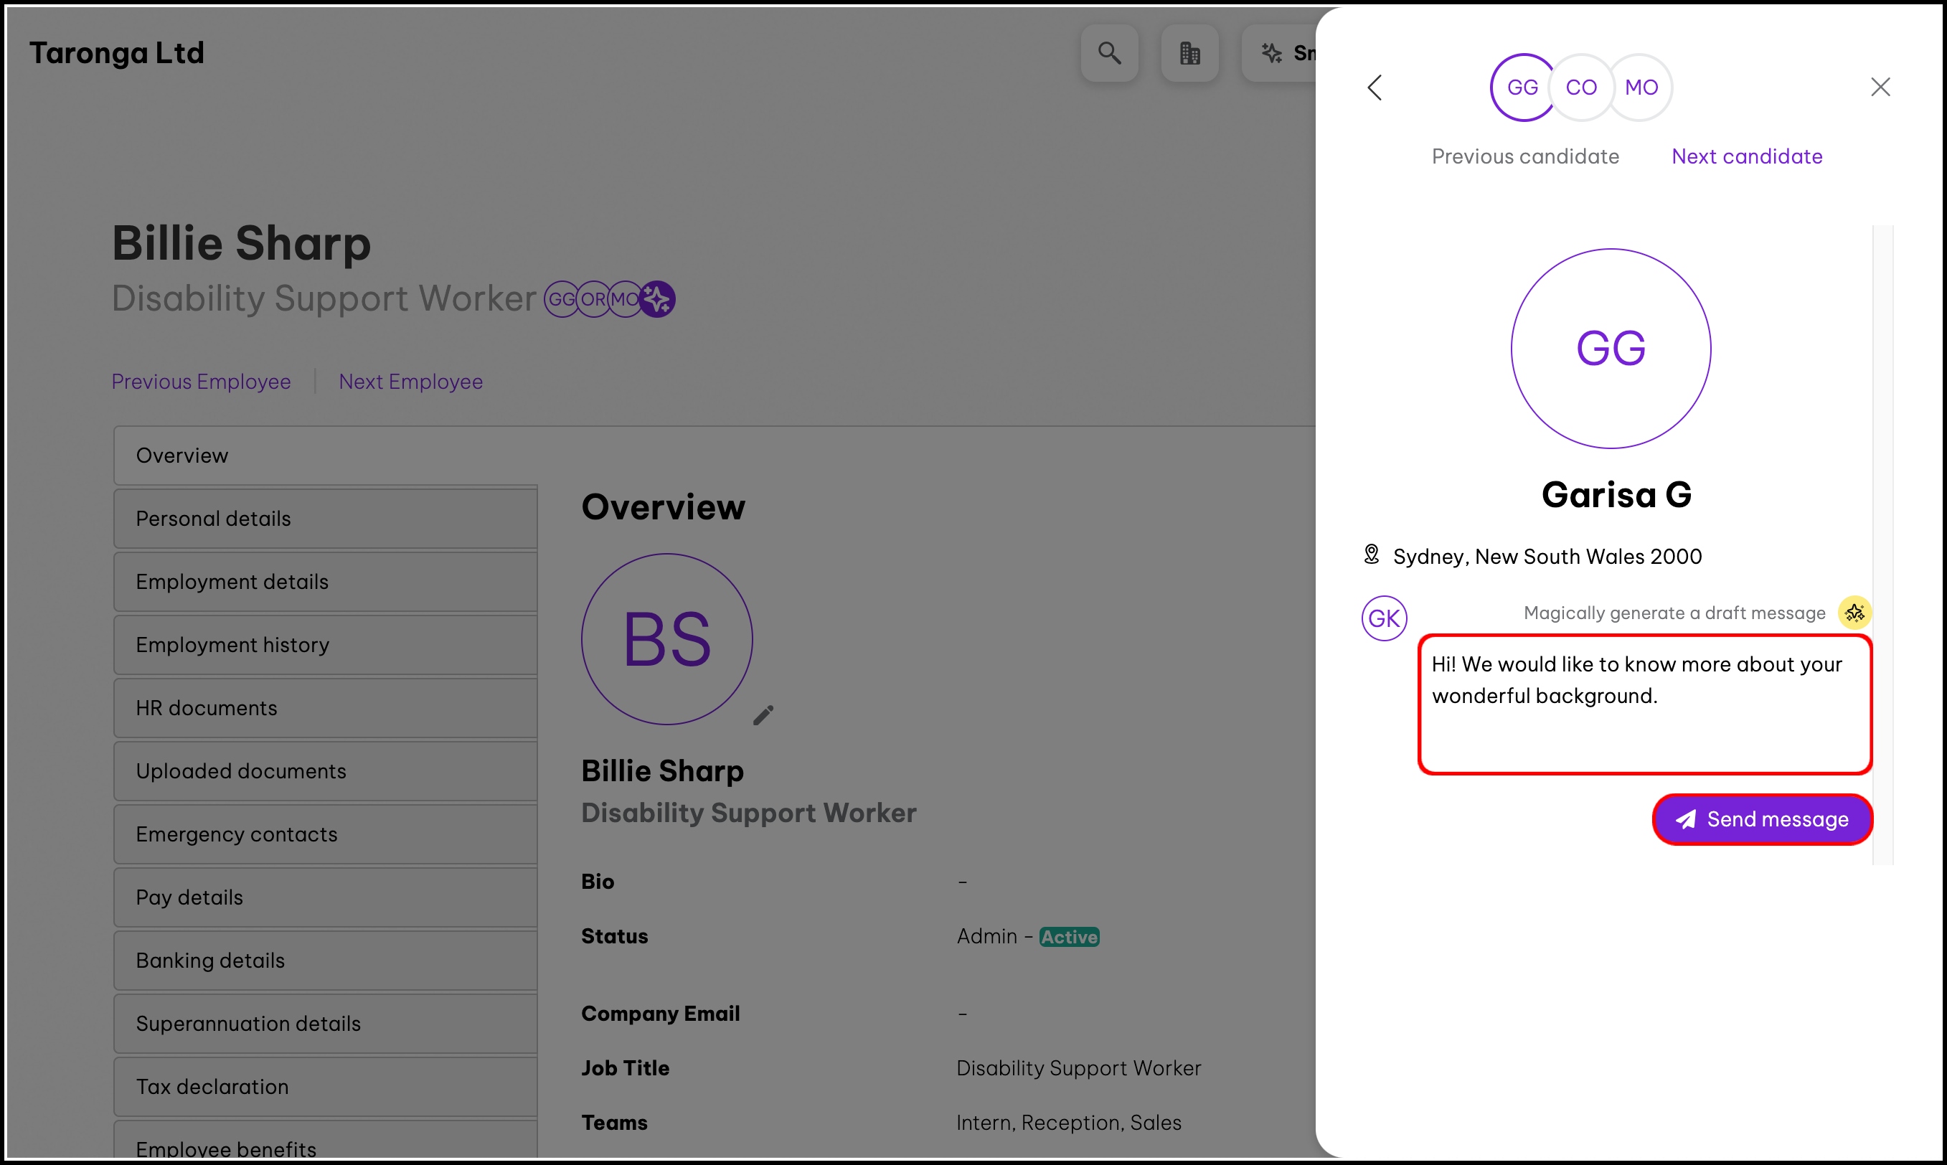Select the MO candidate avatar
This screenshot has height=1165, width=1947.
(x=1641, y=87)
